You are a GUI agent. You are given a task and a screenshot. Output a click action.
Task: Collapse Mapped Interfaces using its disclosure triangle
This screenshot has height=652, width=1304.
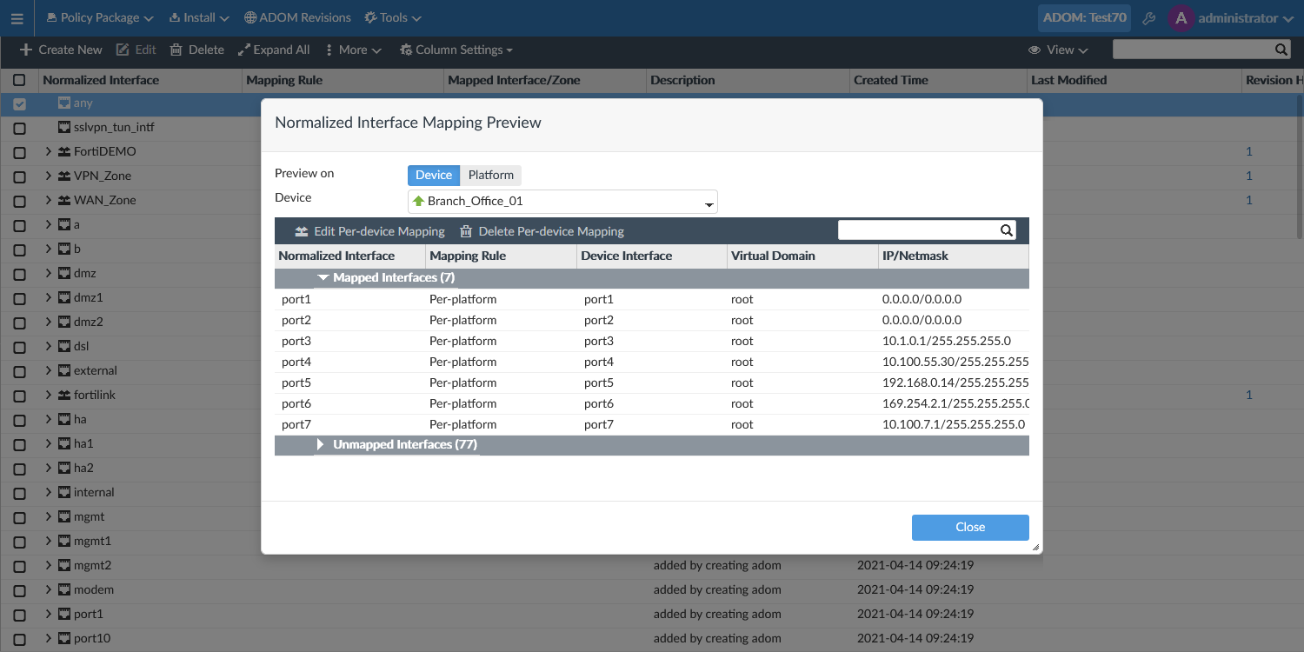323,276
